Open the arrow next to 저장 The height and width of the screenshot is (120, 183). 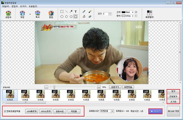[x=30, y=14]
